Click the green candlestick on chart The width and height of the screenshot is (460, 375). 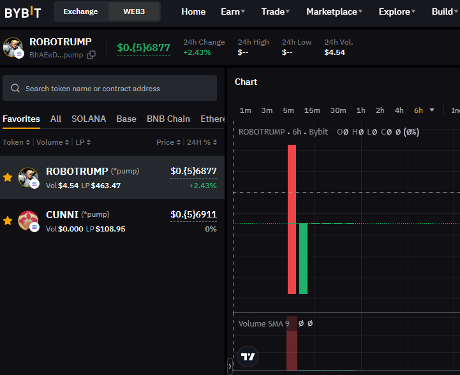(x=303, y=258)
